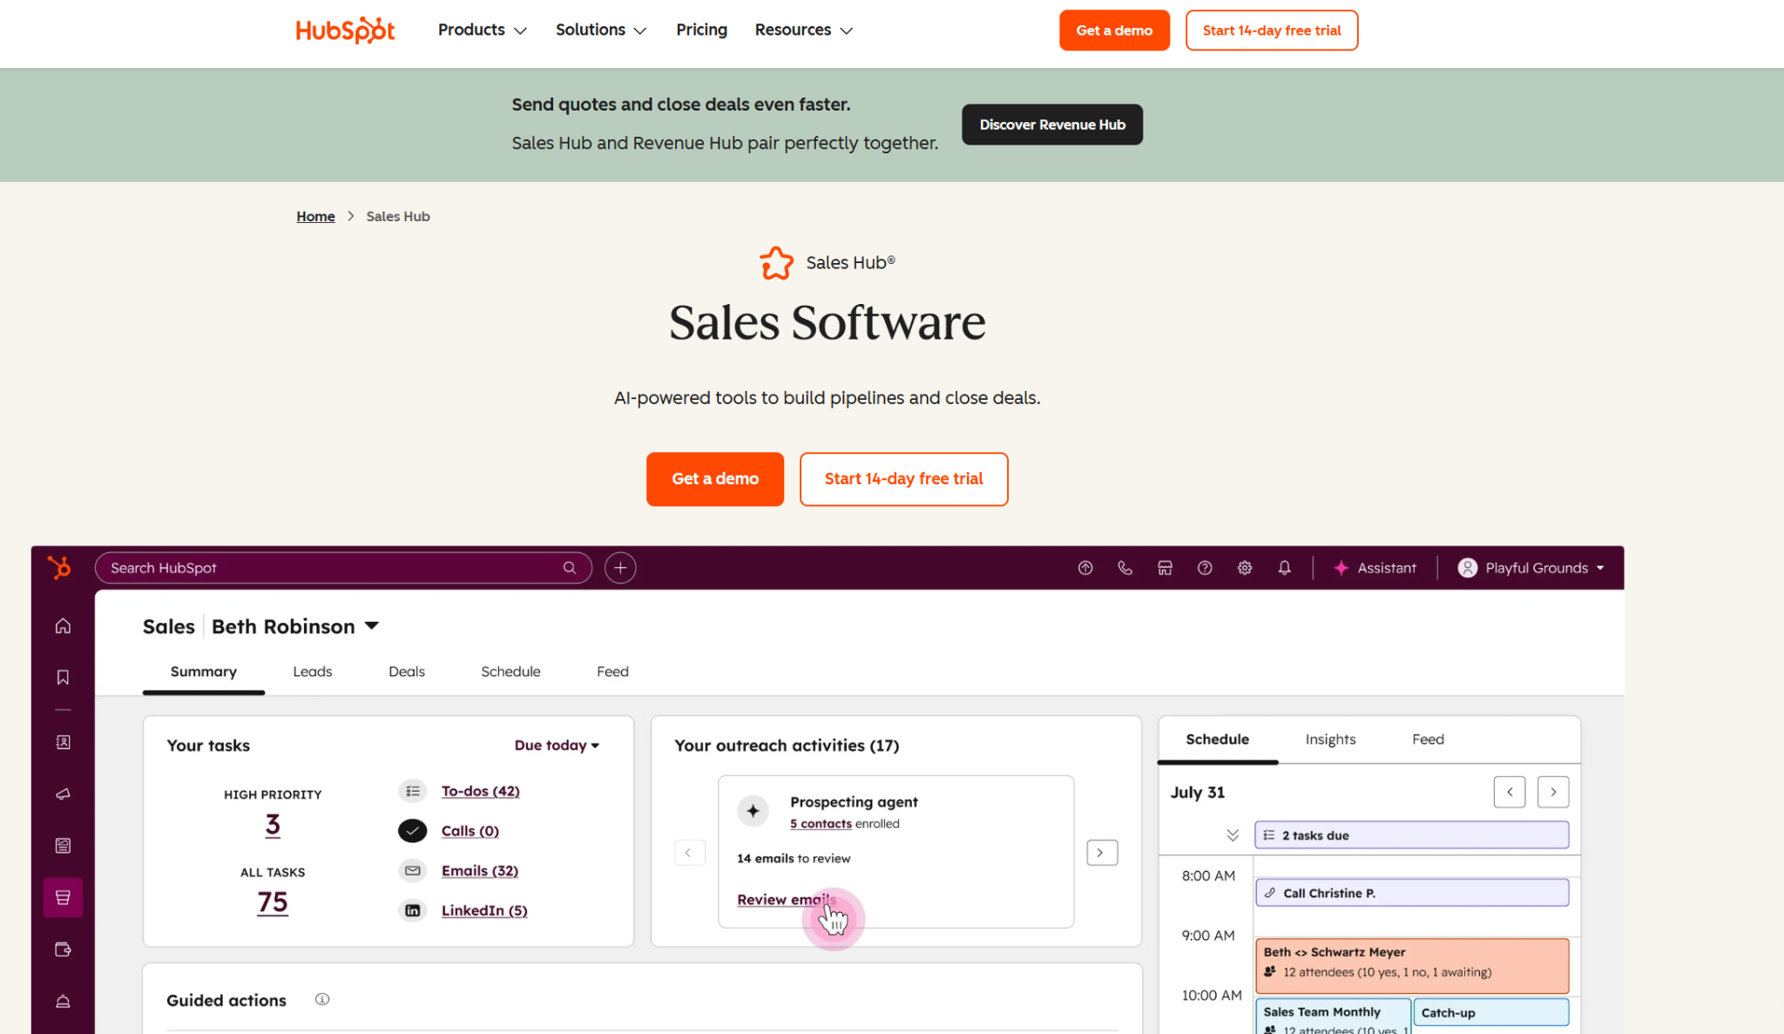Click the Emails envelope icon
This screenshot has height=1034, width=1784.
(x=413, y=870)
